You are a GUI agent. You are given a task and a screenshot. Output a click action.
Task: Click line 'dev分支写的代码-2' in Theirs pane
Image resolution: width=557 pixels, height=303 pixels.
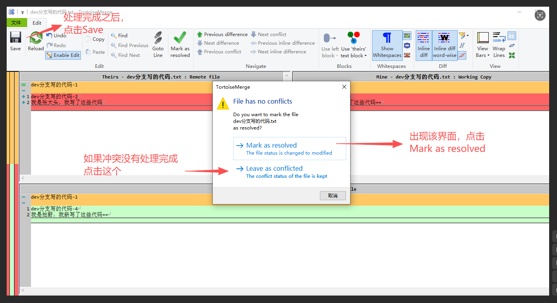click(x=55, y=97)
